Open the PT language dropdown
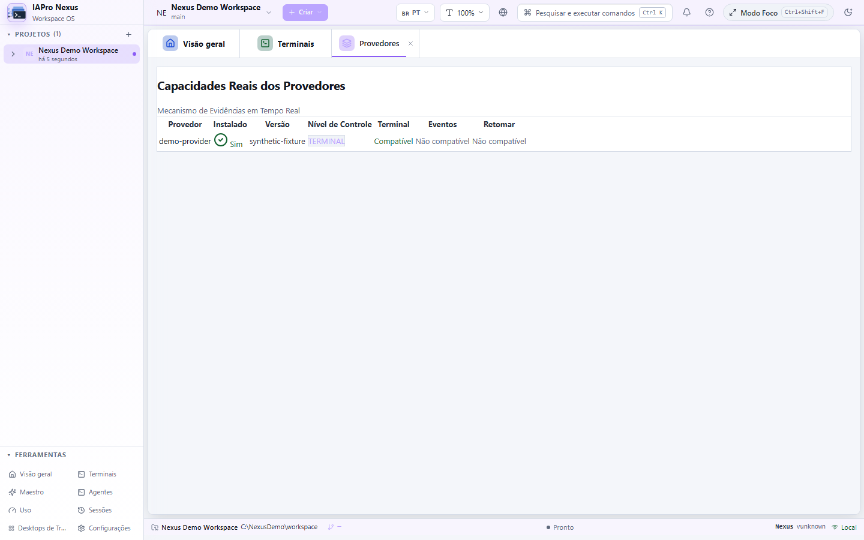The width and height of the screenshot is (864, 540). point(415,13)
